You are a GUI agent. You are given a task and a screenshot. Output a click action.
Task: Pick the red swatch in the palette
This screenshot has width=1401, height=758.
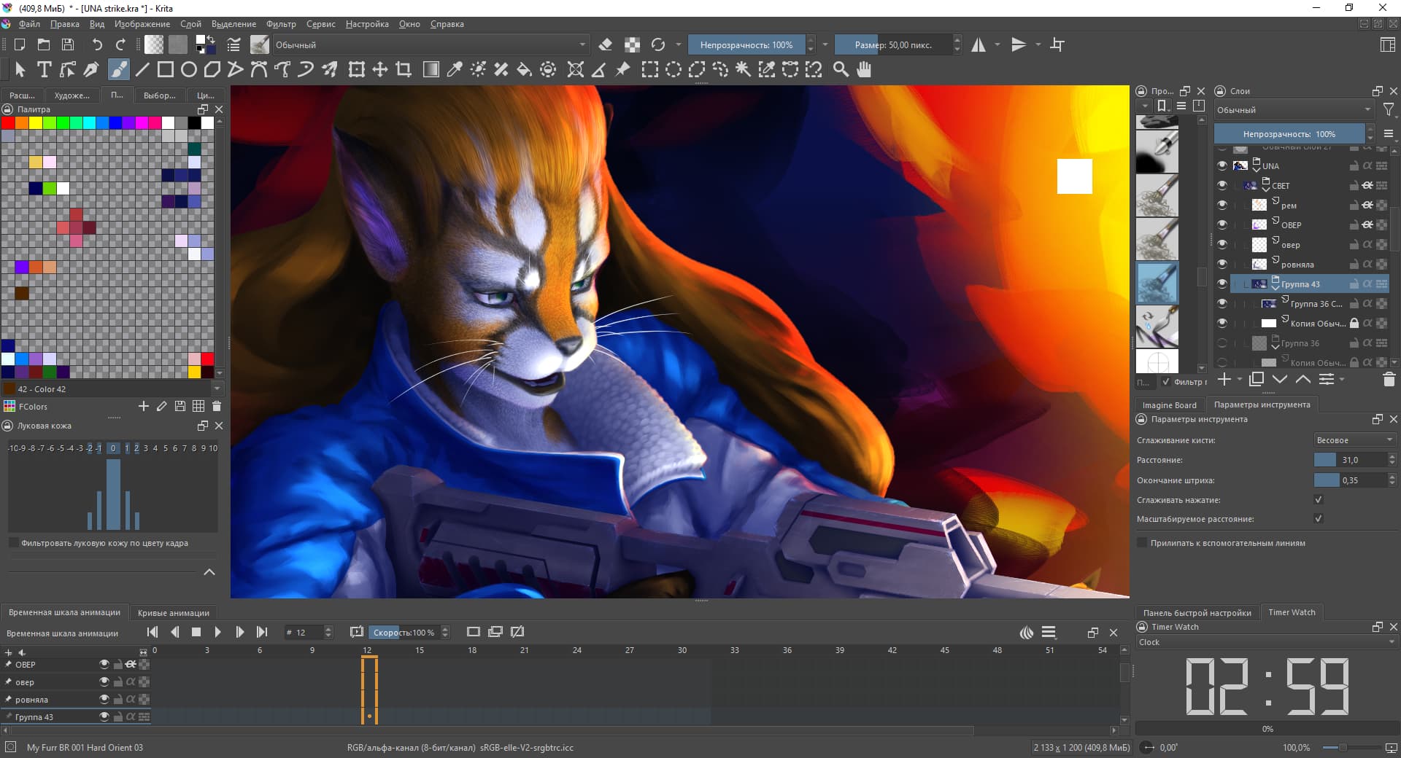click(x=8, y=122)
